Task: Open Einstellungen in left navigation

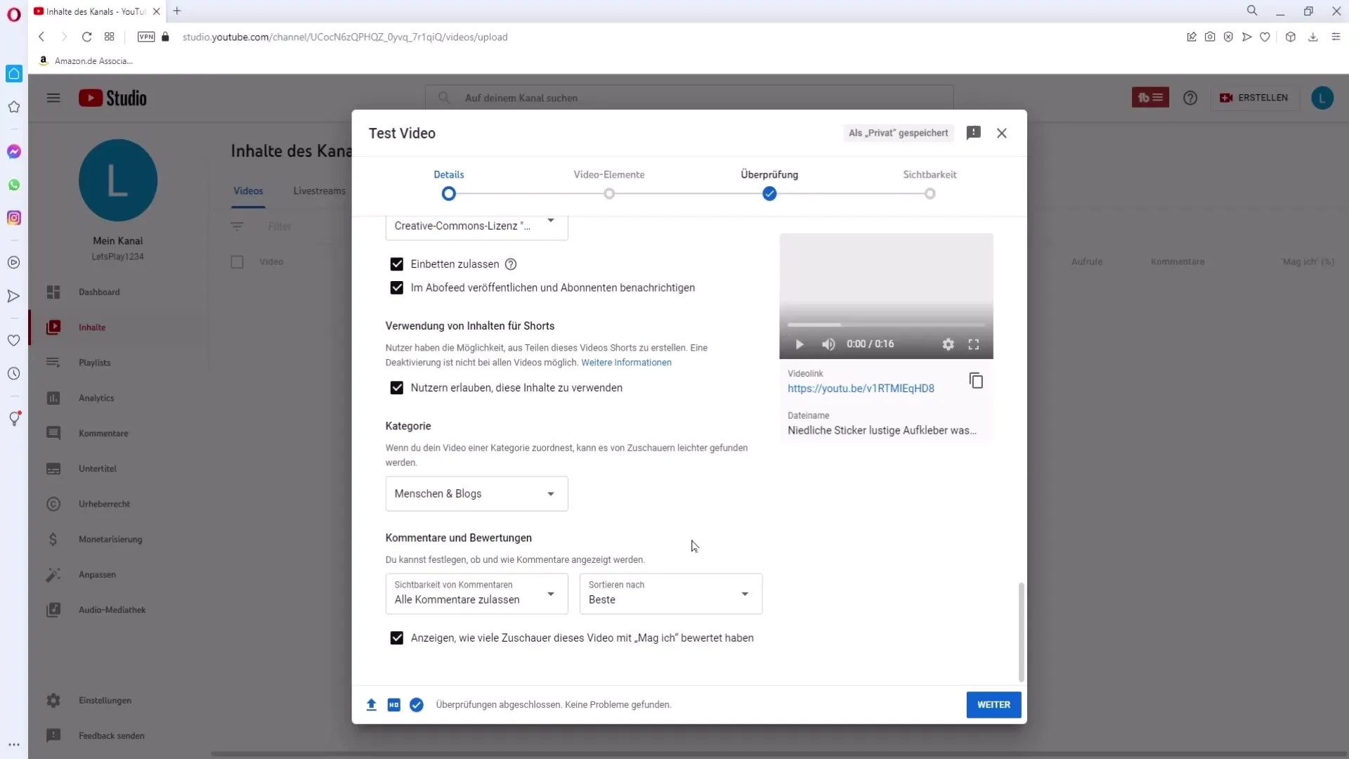Action: (105, 701)
